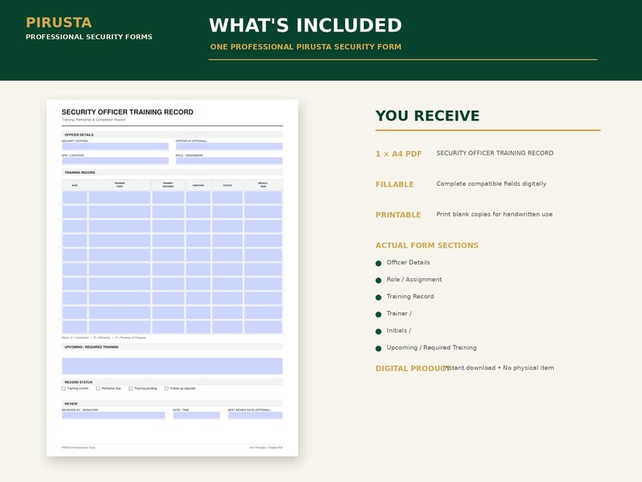Click the Next Review Date (Optional) field
Viewport: 642px width, 482px height.
click(x=255, y=415)
